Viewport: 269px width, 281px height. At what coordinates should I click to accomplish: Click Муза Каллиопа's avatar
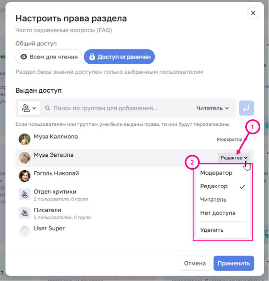25,139
